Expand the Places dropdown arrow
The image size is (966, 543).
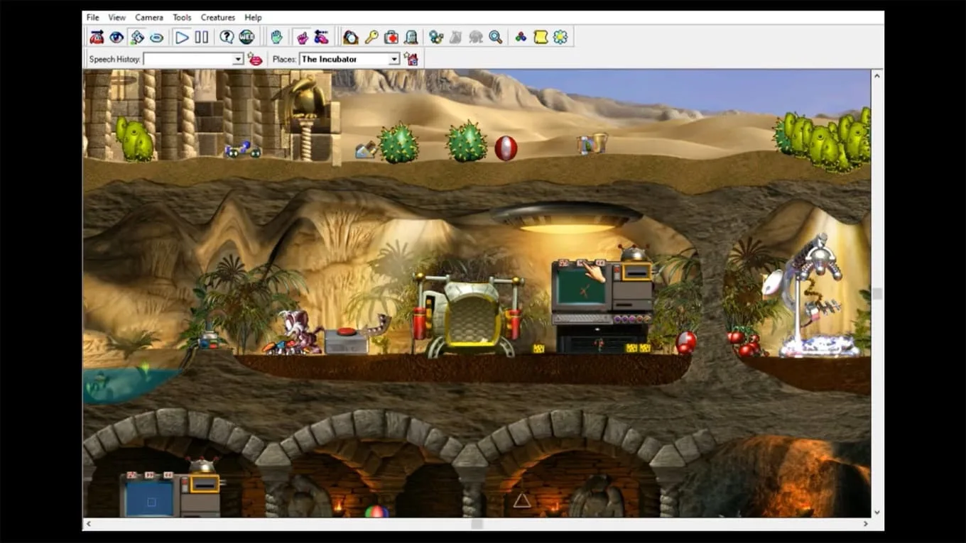(x=394, y=60)
